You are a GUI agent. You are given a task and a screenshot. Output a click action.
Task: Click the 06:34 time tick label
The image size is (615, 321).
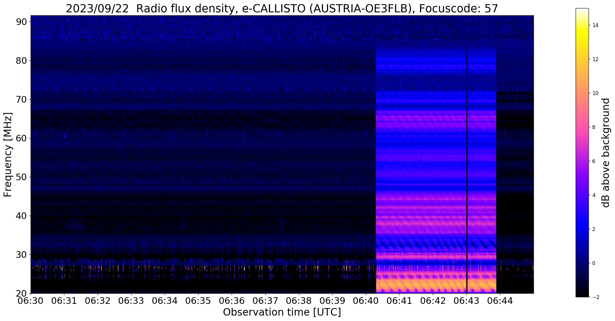point(165,301)
